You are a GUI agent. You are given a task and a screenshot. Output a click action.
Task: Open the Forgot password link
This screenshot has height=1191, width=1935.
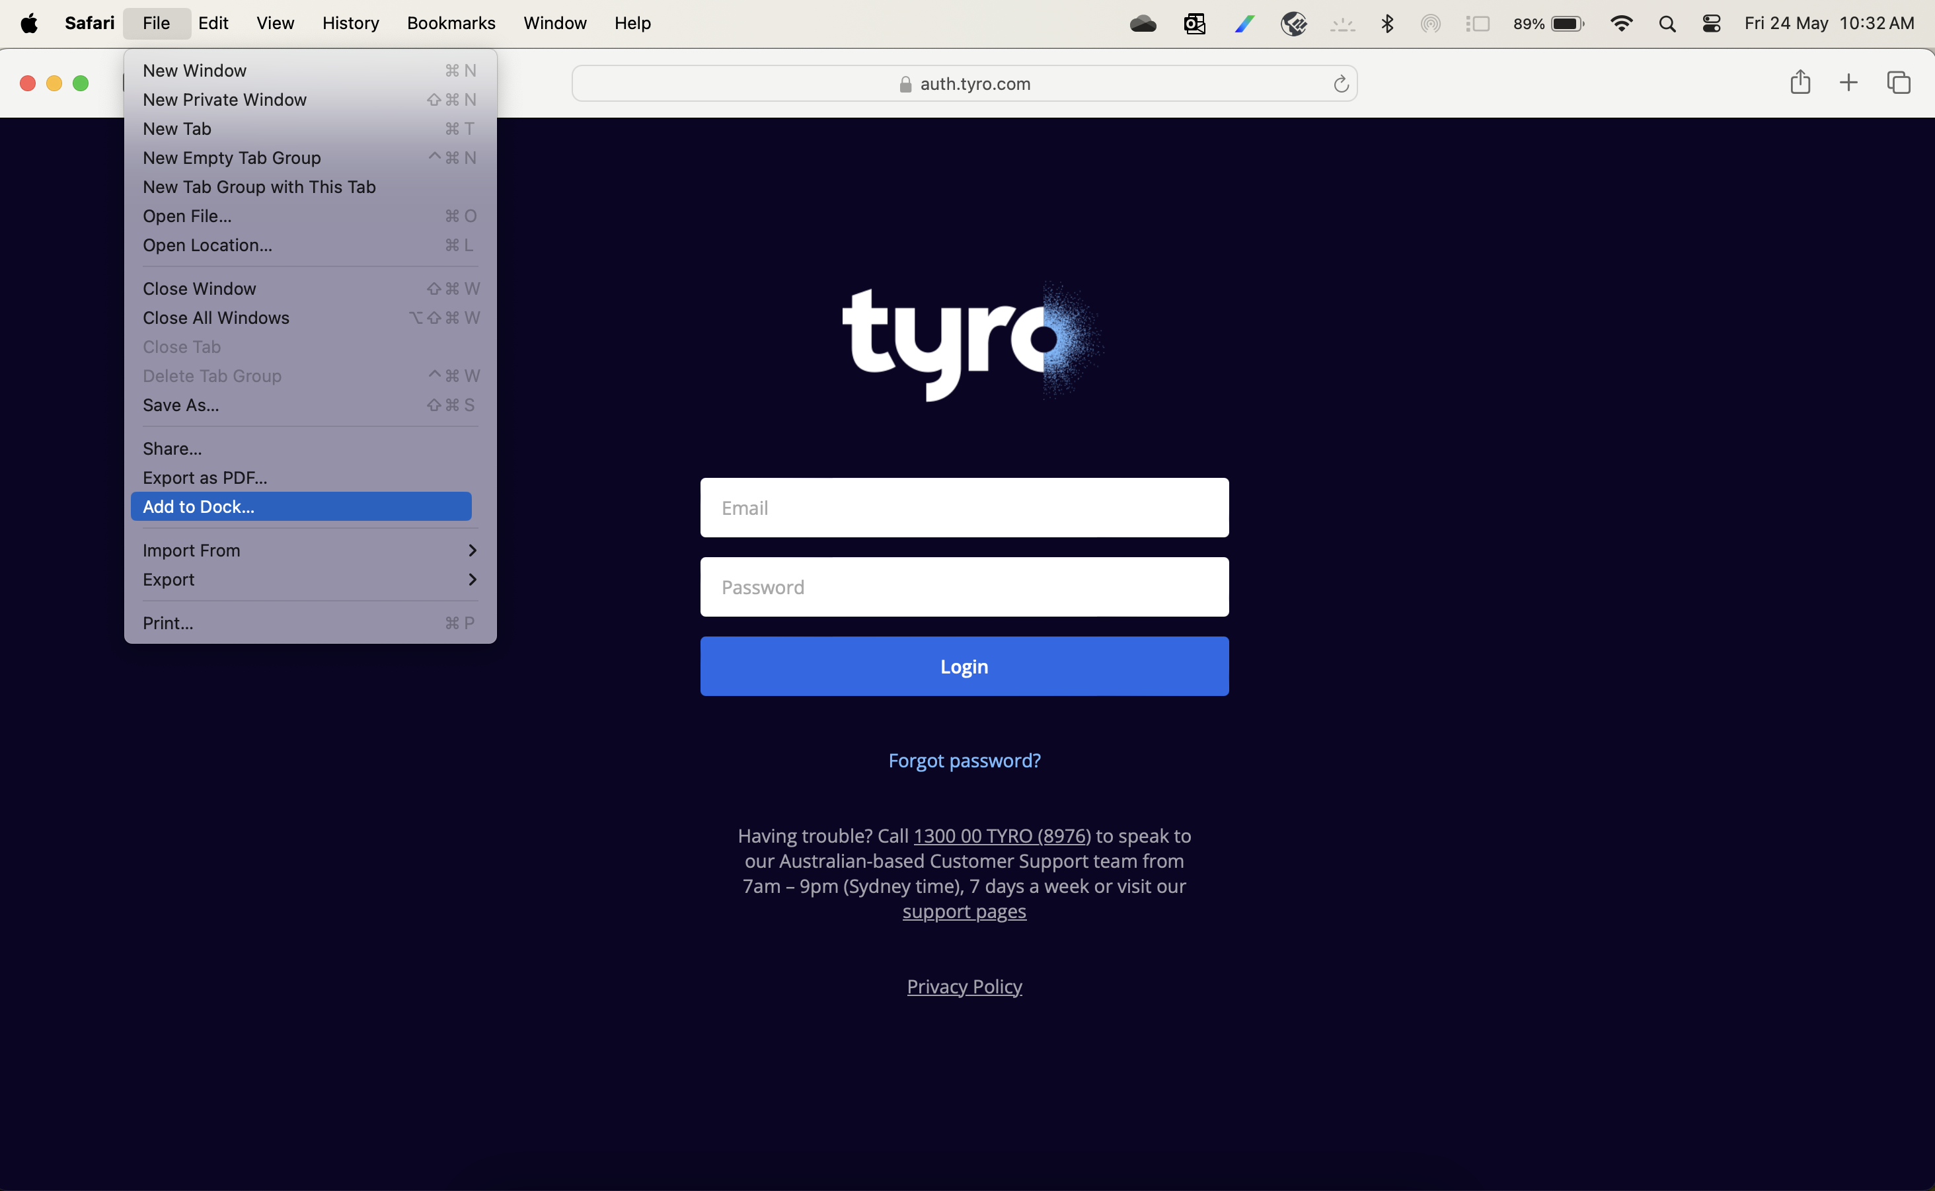click(x=964, y=760)
